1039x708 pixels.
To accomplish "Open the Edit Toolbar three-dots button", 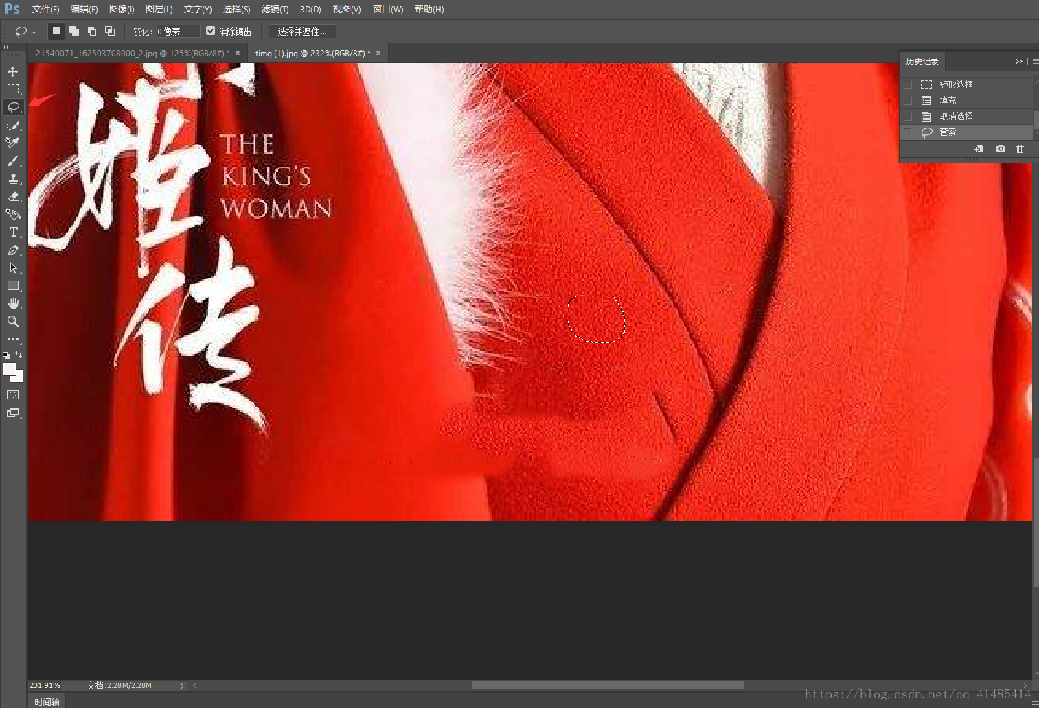I will pyautogui.click(x=13, y=339).
